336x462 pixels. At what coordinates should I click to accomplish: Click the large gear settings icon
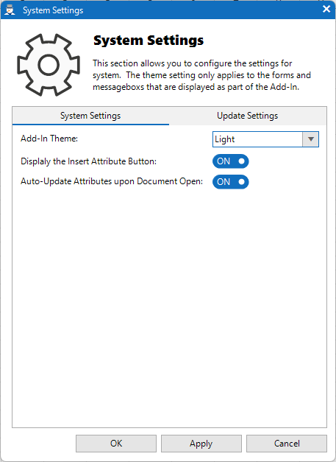pos(49,65)
